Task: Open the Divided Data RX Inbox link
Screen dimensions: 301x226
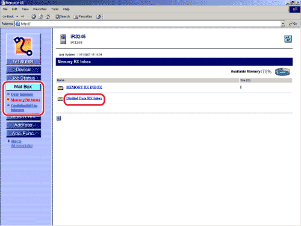Action: [84, 98]
